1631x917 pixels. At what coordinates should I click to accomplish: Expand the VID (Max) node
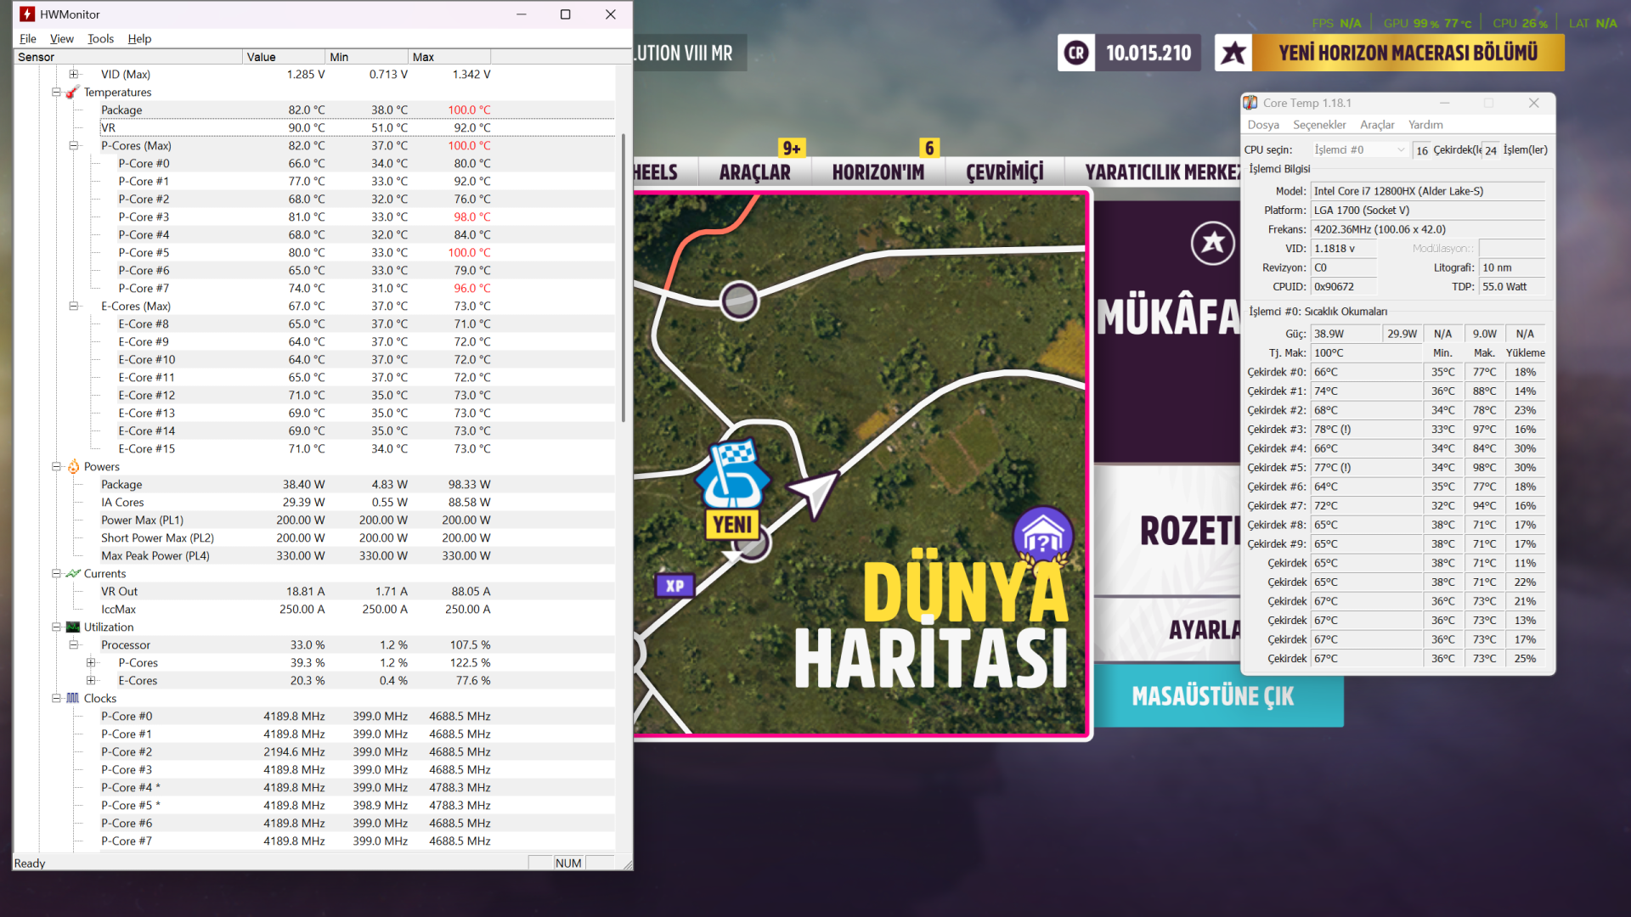[73, 74]
